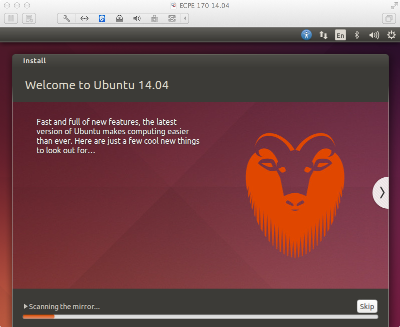Click the network adapter icon in the VM toolbar
Screen dimensions: 400x327
tap(84, 18)
